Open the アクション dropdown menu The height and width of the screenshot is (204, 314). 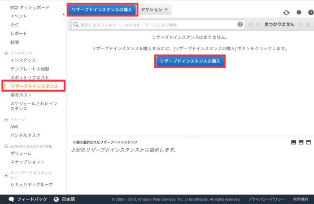coord(155,10)
